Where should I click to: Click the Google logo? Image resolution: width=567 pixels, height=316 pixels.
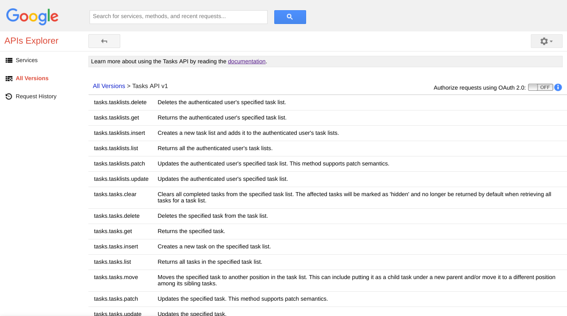[32, 17]
